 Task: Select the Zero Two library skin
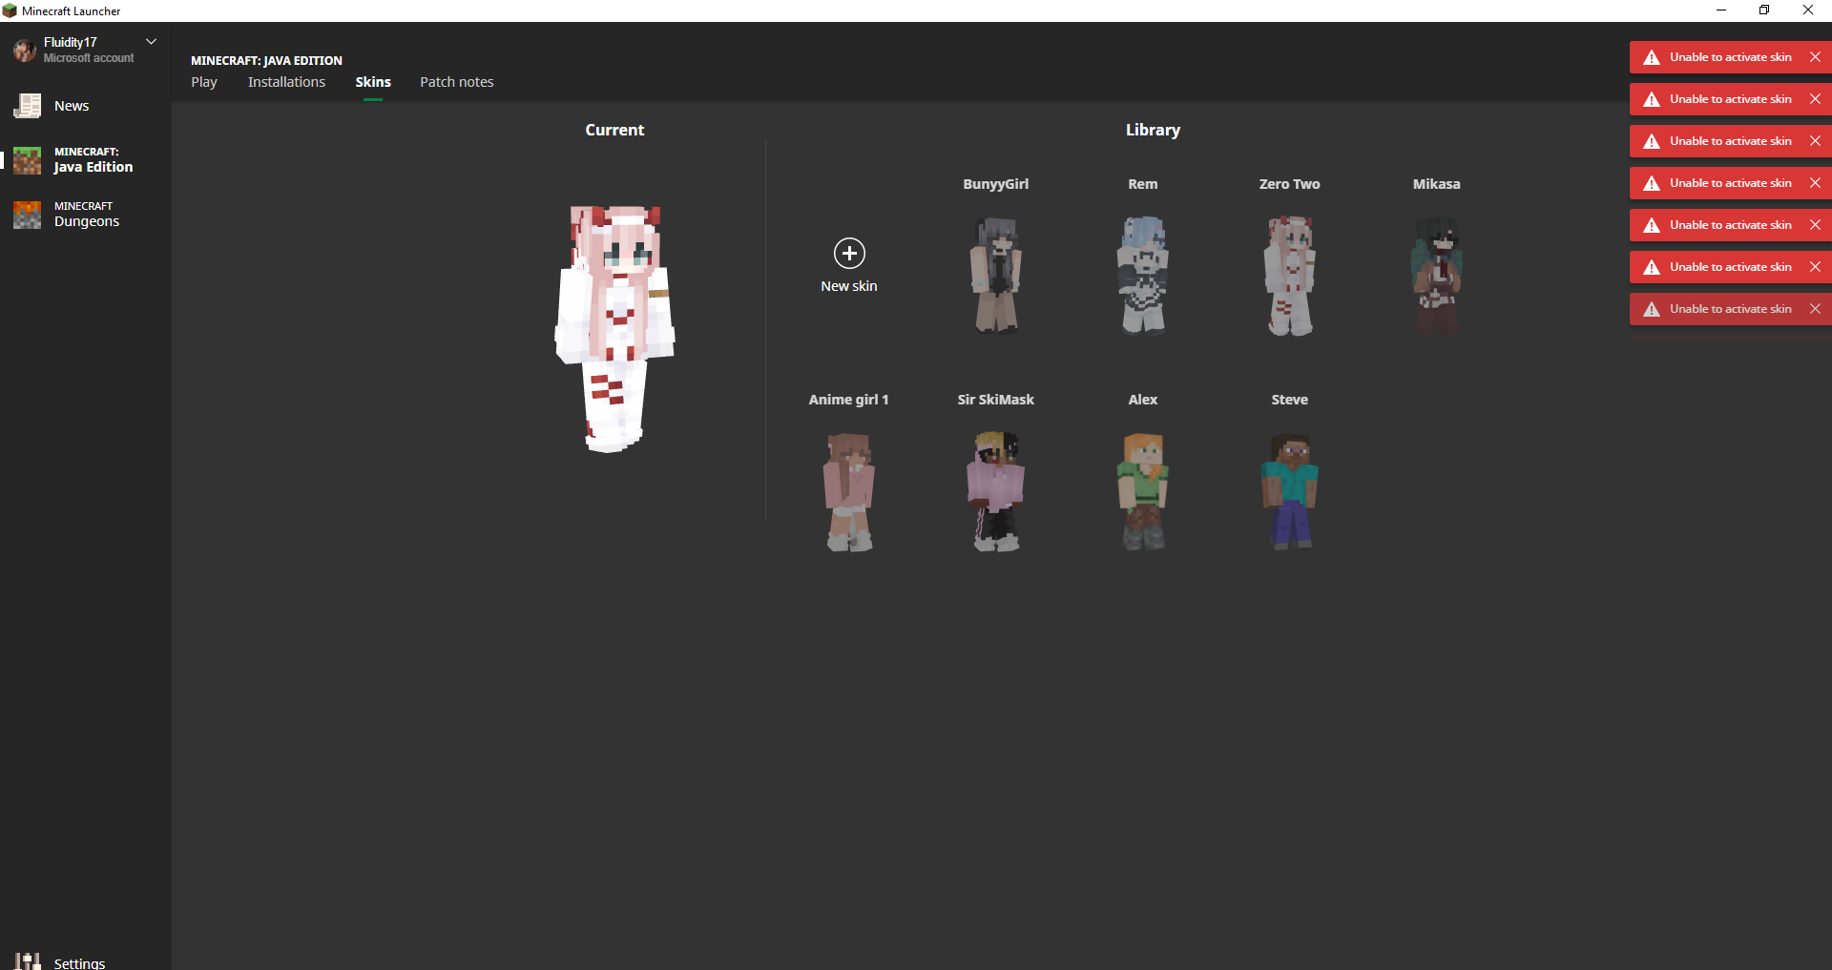[x=1290, y=275]
